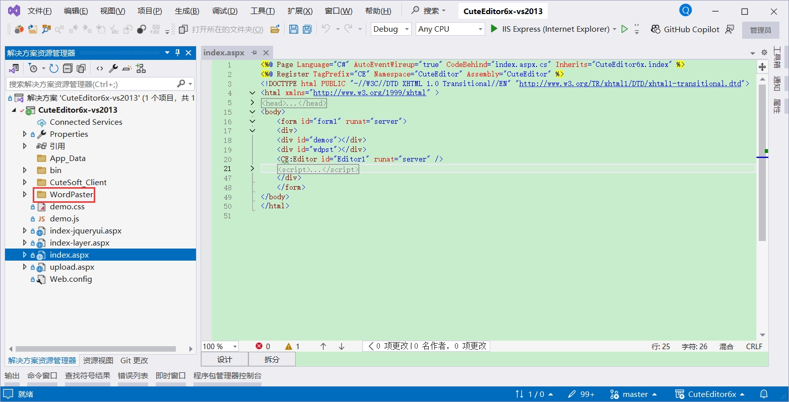Open the xhtml1-transitional.dtd link in code
Viewport: 789px width, 402px height.
pyautogui.click(x=630, y=84)
